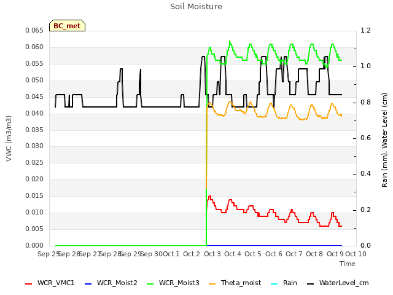
Task: Toggle WCR_VMC1 legend entry
Action: tap(50, 283)
